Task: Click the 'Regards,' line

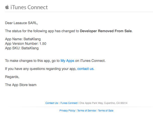Action: pyautogui.click(x=12, y=77)
